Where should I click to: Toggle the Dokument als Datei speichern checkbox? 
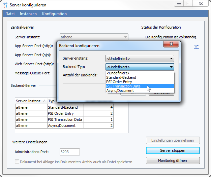[17, 162]
